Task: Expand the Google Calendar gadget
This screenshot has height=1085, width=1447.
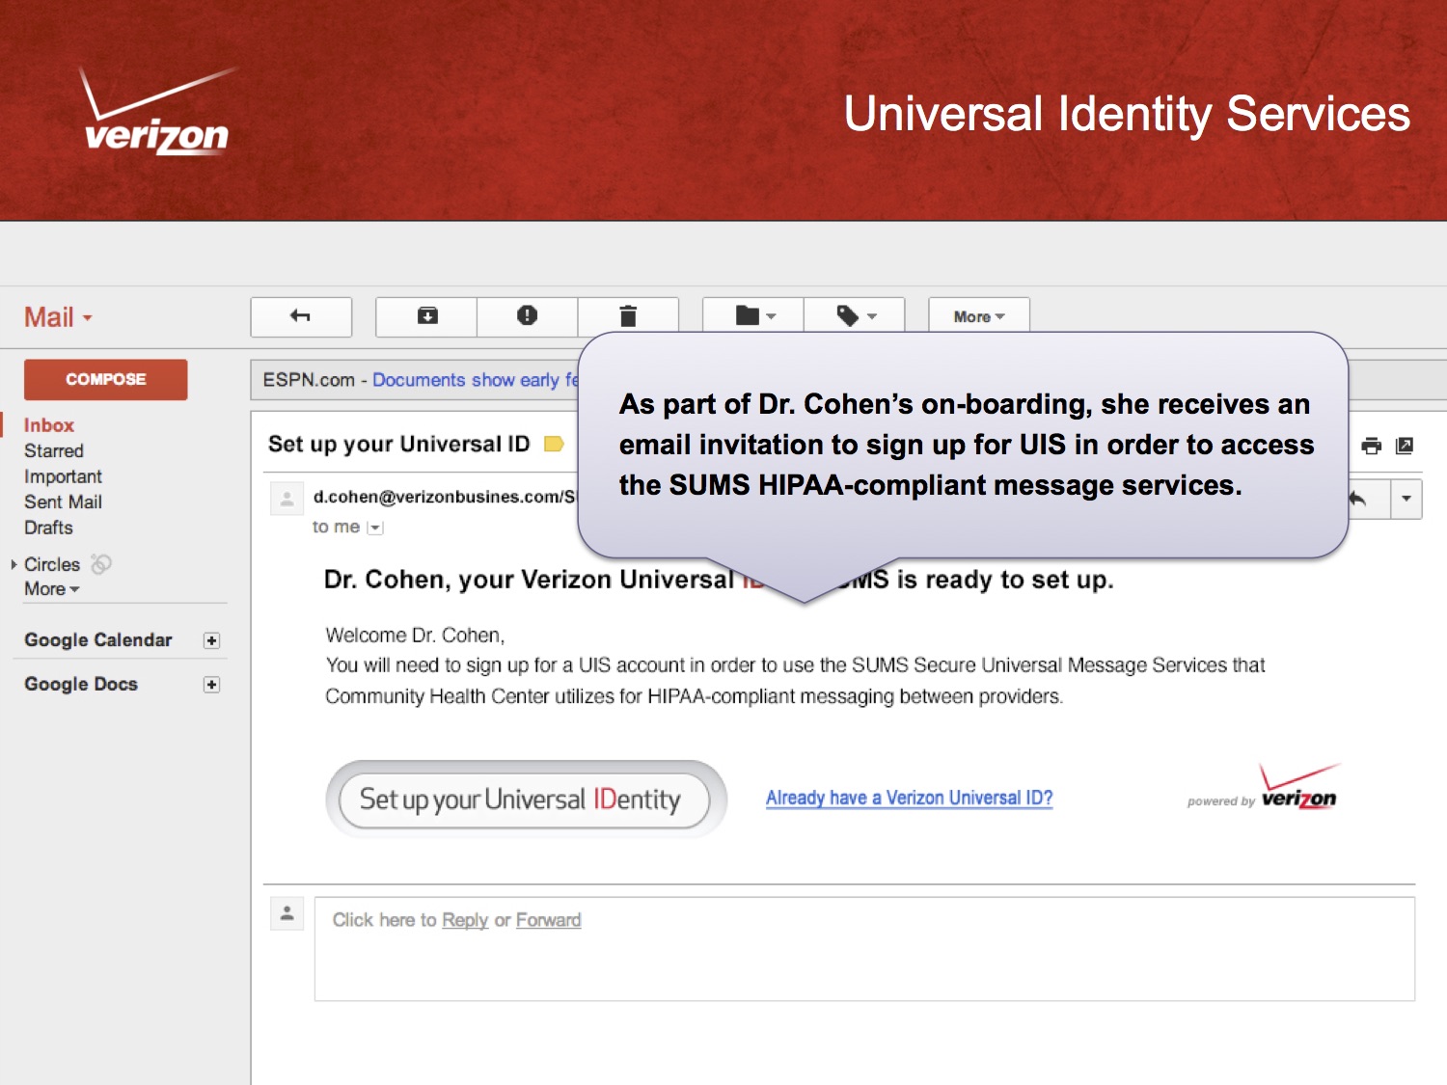Action: click(x=211, y=640)
